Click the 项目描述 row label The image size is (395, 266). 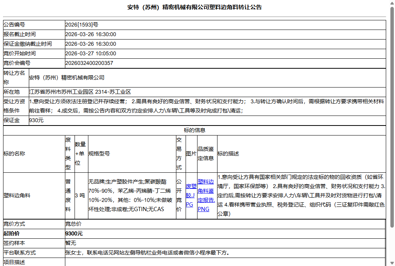point(15,262)
